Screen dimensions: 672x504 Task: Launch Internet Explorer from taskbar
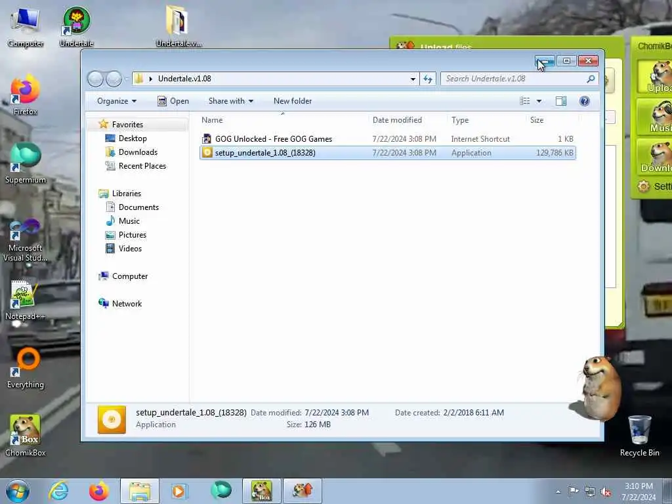pos(58,491)
